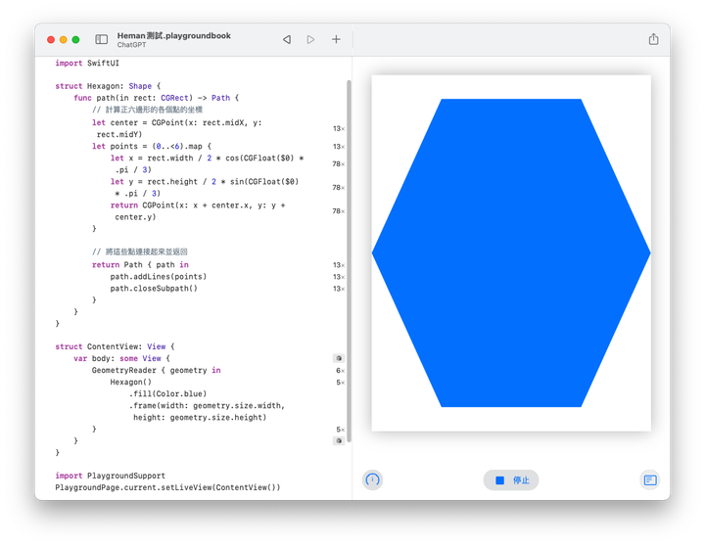
Task: Click the code editor vertical scrollbar
Action: click(x=349, y=245)
